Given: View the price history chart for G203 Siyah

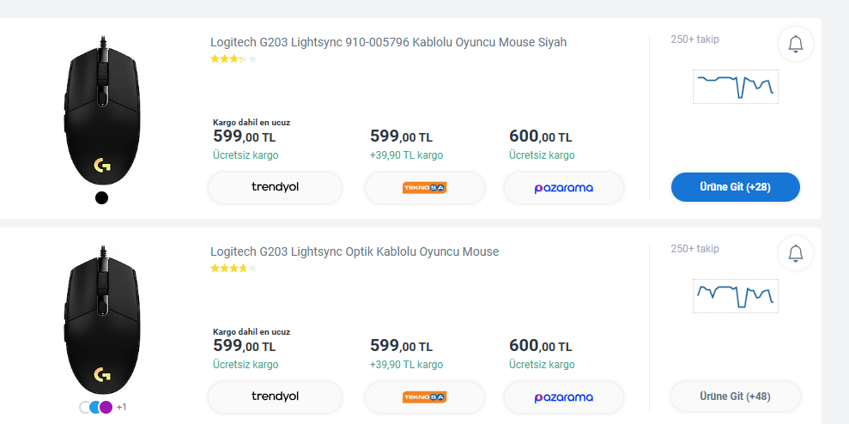Looking at the screenshot, I should (735, 86).
